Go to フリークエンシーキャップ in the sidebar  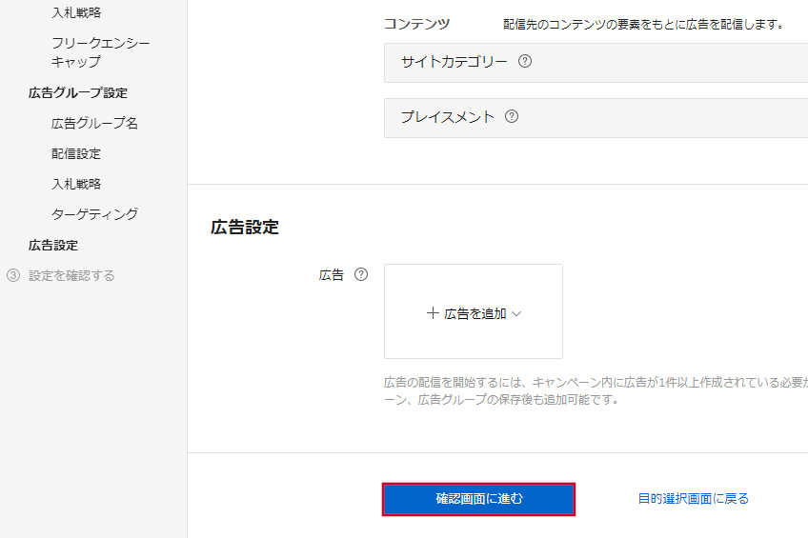tap(100, 52)
